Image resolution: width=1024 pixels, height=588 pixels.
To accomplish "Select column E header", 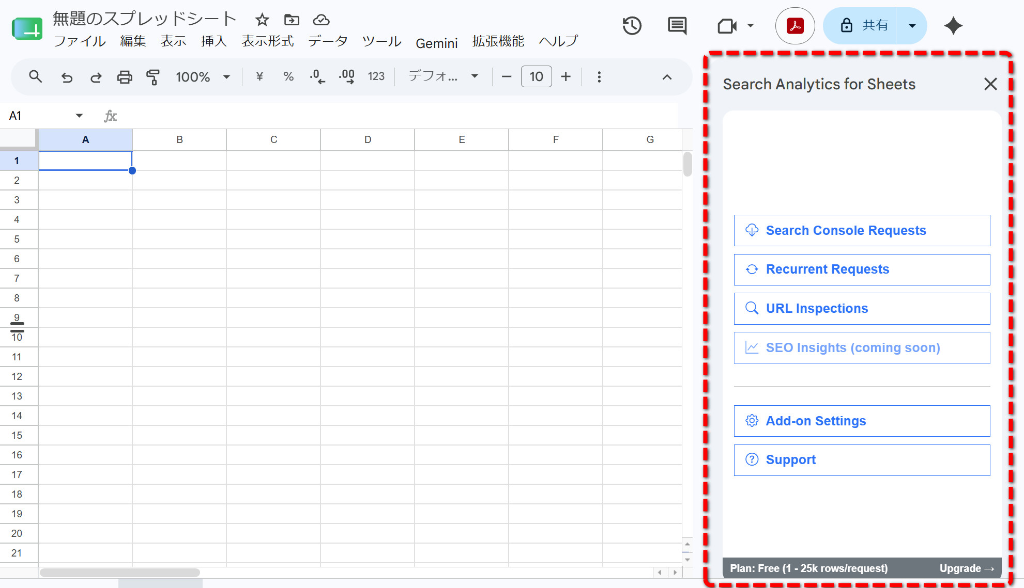I will point(462,139).
